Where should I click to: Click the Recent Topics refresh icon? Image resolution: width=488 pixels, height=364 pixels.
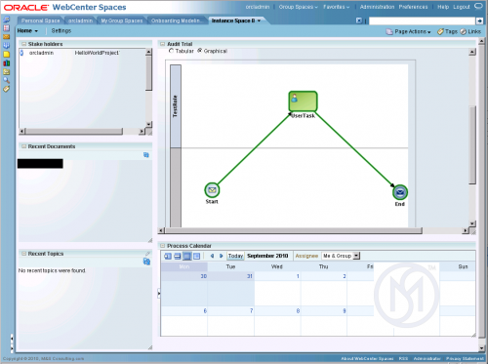[x=146, y=262]
